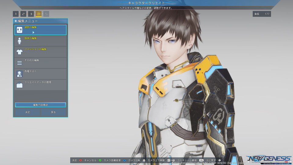Open other editing list-lines icon
The width and height of the screenshot is (293, 165).
pos(20,63)
